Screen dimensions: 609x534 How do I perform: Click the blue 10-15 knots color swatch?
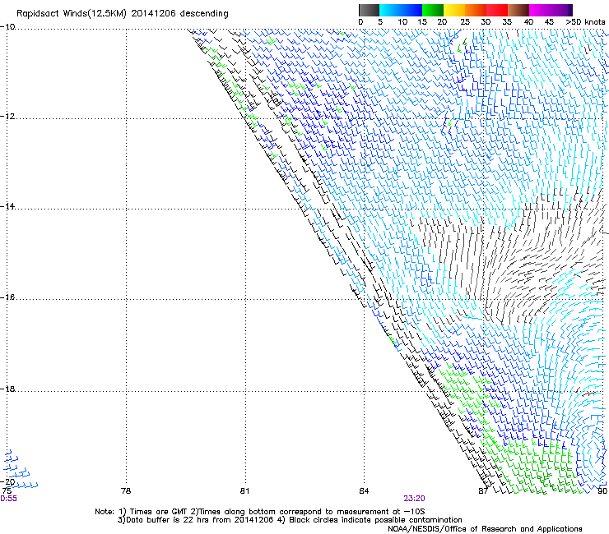pos(411,10)
